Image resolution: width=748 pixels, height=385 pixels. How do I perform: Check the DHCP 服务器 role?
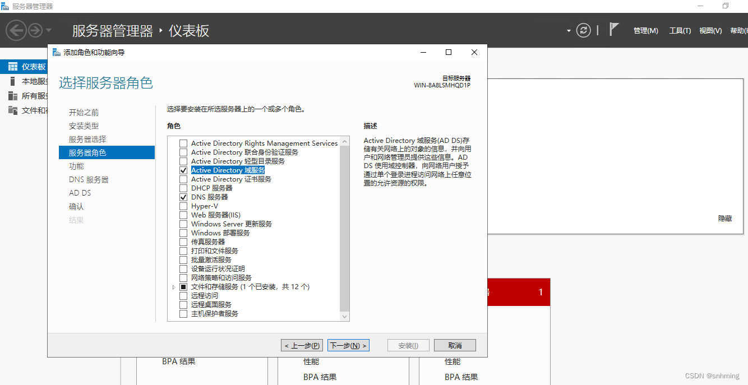coord(183,188)
